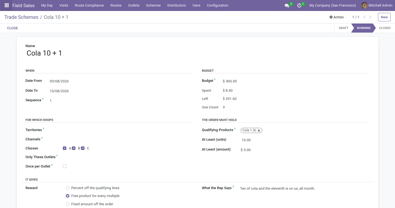The image size is (395, 208).
Task: Show help tooltip for Only These Outlets
Action: click(x=57, y=156)
